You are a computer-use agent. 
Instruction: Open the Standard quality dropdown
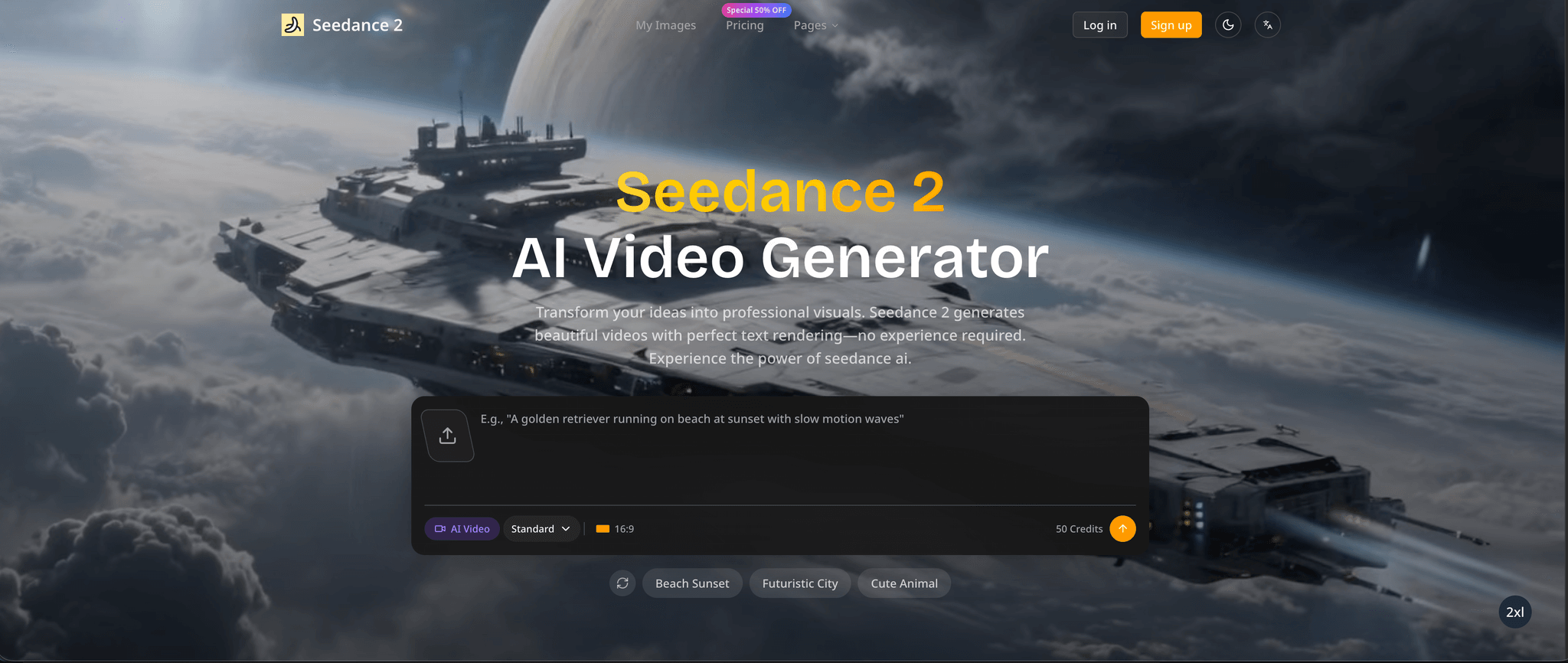[x=541, y=529]
